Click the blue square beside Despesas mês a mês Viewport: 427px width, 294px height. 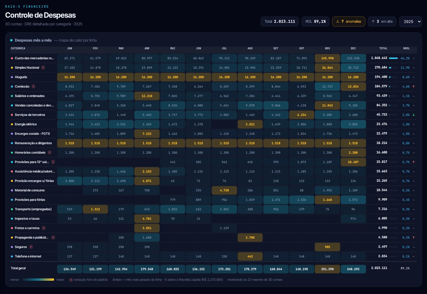click(x=11, y=40)
